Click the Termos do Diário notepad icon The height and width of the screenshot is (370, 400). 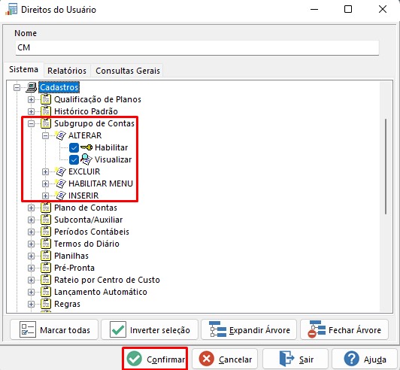[46, 244]
